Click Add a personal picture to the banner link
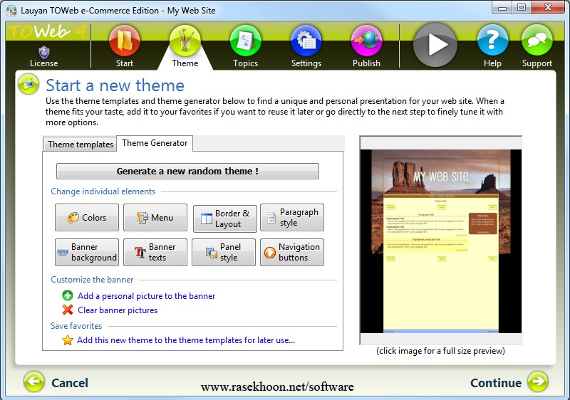570x400 pixels. [x=147, y=296]
